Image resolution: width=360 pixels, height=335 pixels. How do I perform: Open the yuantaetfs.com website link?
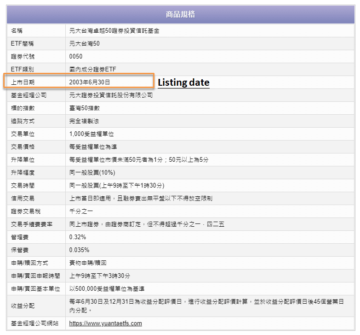(x=105, y=323)
